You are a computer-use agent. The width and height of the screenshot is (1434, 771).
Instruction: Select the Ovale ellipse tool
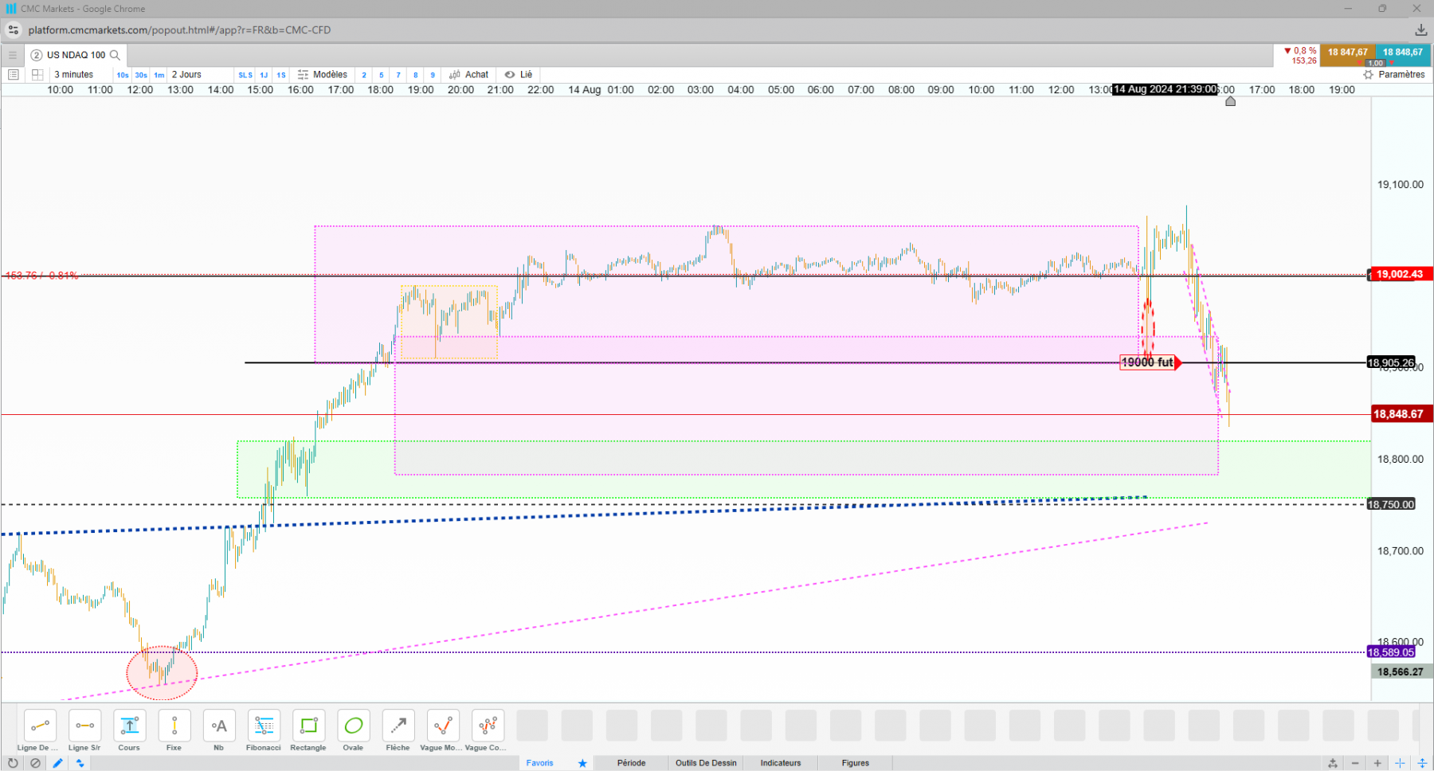353,726
